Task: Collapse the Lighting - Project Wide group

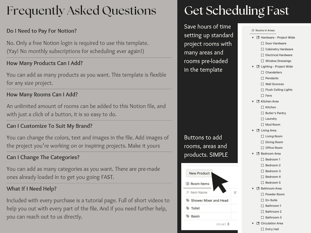Action: point(253,67)
